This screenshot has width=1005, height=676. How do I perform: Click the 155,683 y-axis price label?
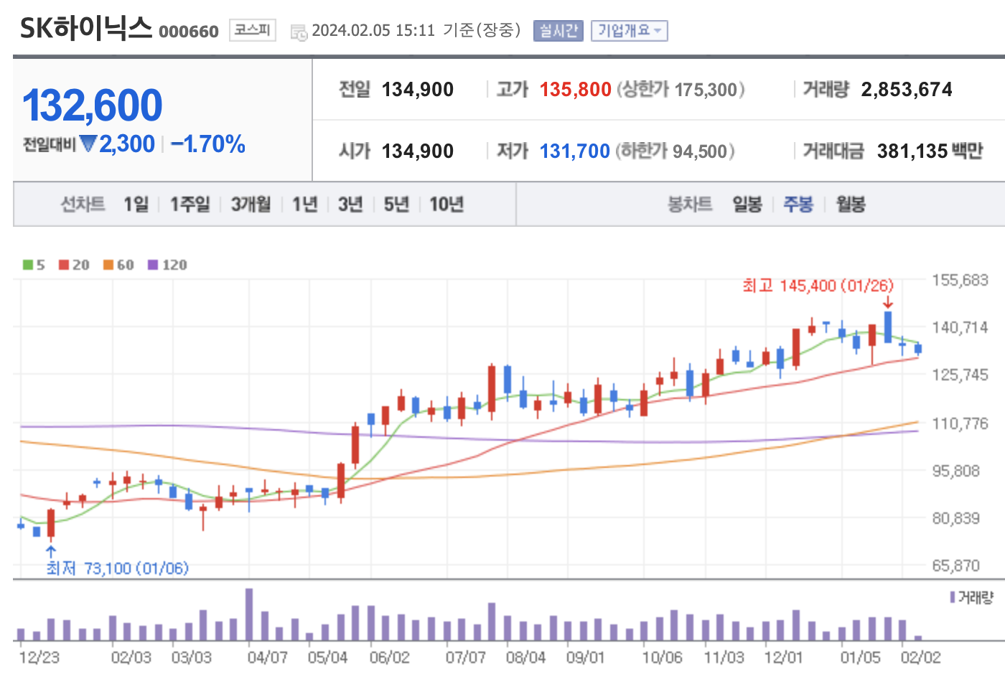960,280
